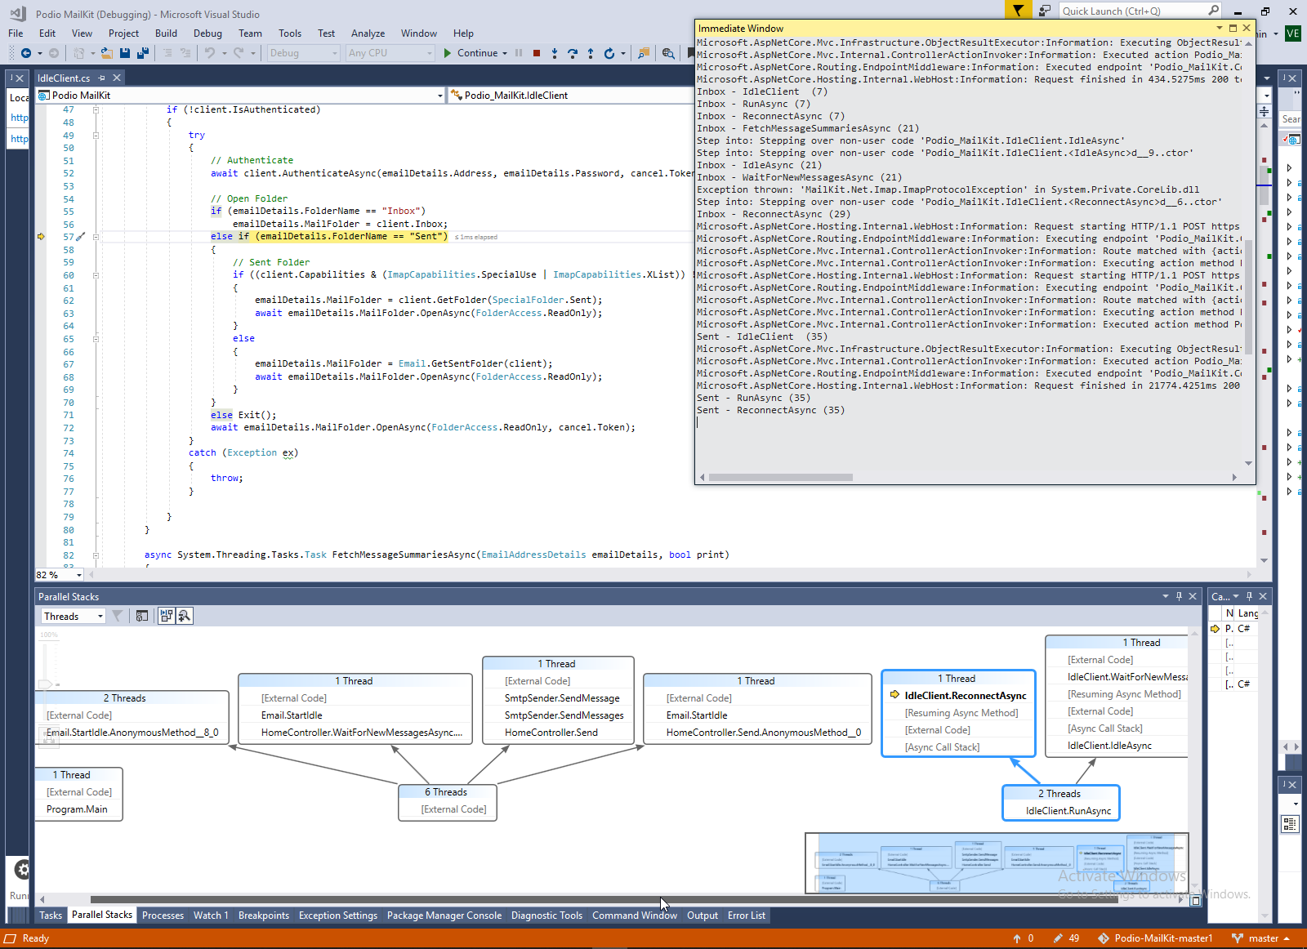Expand the Continue button dropdown arrow
The width and height of the screenshot is (1307, 949).
tap(505, 53)
